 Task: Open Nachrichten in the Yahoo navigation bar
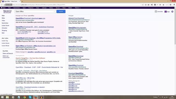pos(16,8)
